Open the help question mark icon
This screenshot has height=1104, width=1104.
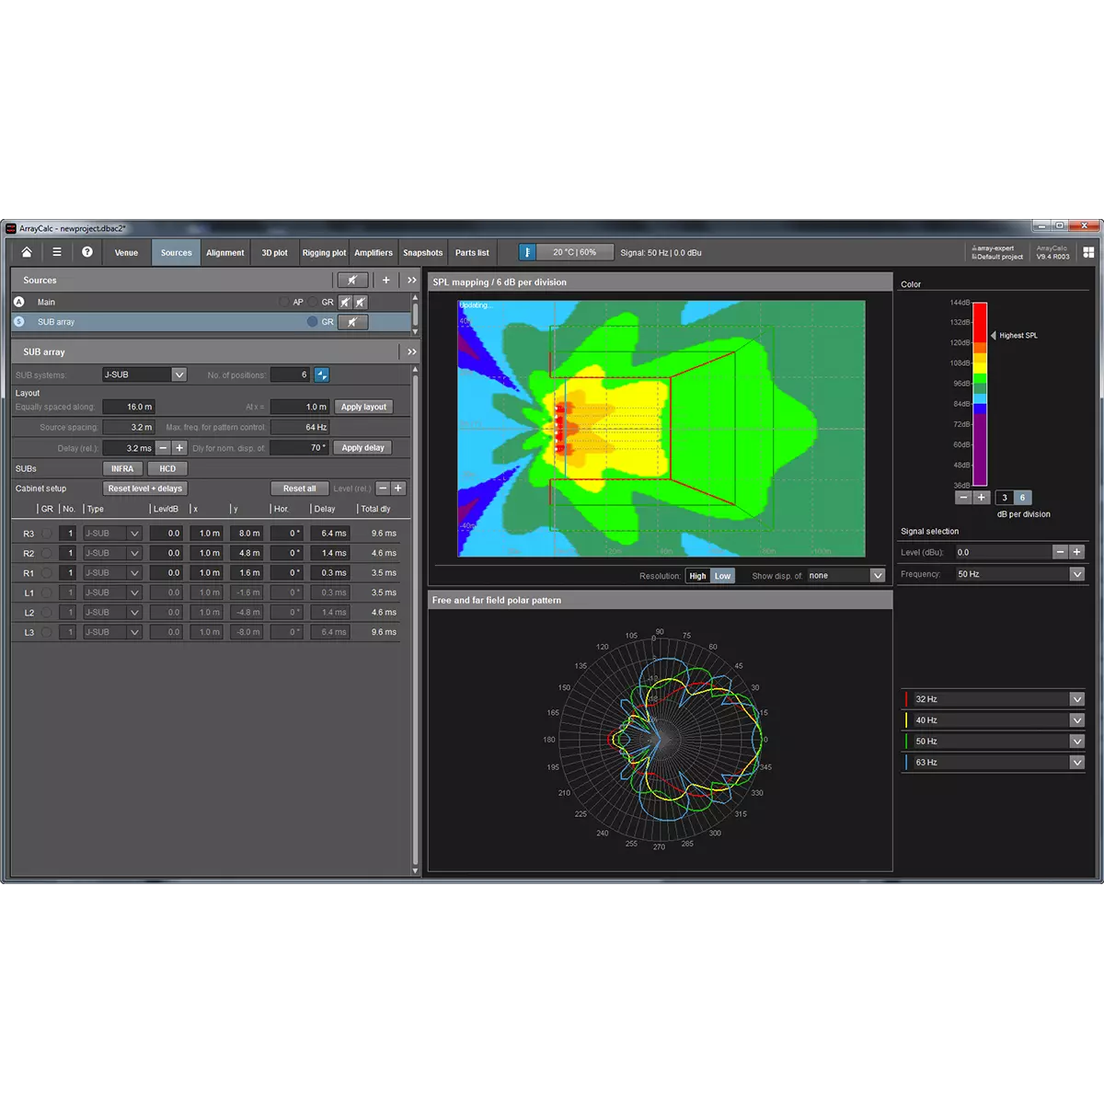pos(87,252)
